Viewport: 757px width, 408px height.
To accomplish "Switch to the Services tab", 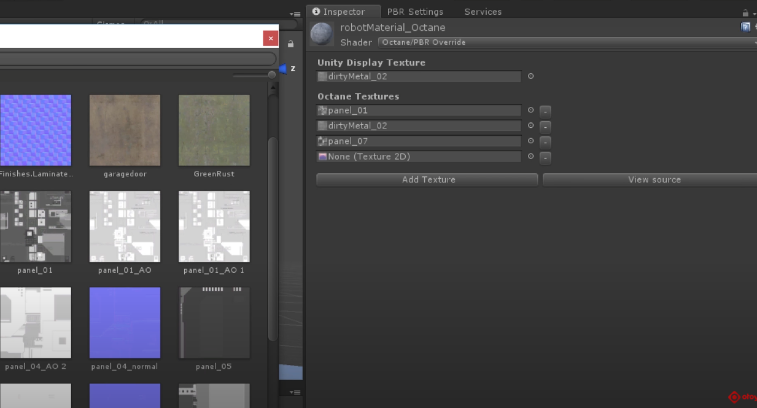I will 483,12.
